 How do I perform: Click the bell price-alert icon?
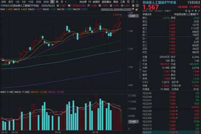click(x=196, y=11)
